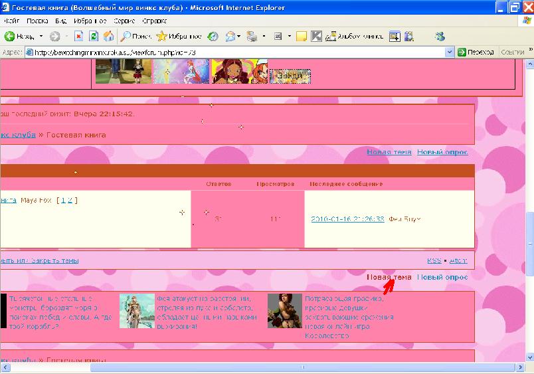Click lower Новый опрос link

point(442,277)
